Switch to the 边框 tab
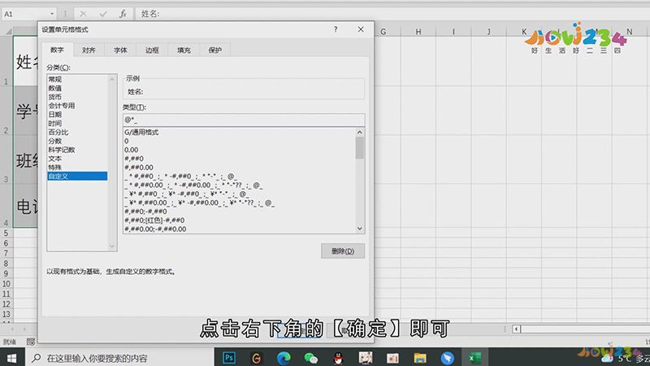The image size is (650, 366). click(x=152, y=50)
